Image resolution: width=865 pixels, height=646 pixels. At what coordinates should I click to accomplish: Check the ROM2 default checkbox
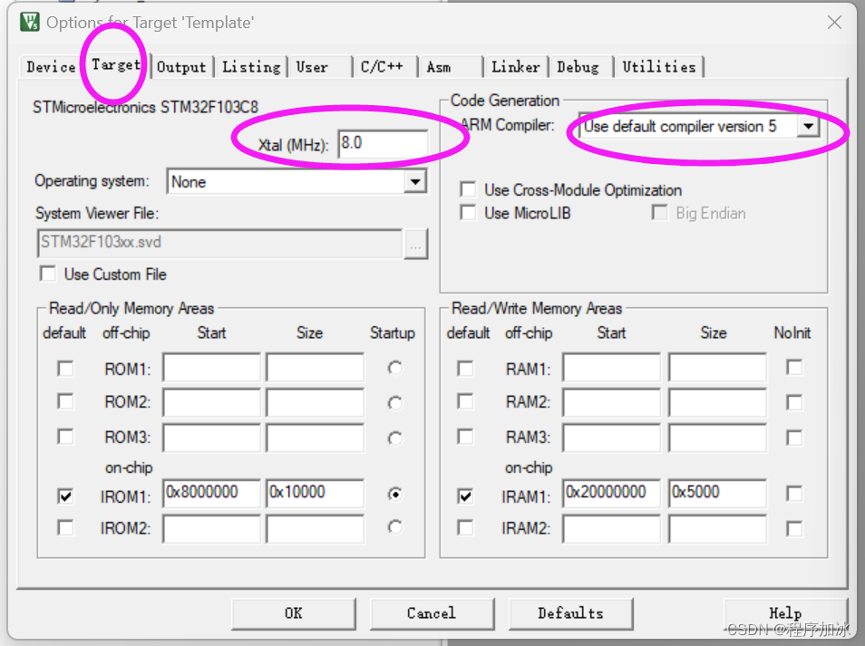point(65,401)
